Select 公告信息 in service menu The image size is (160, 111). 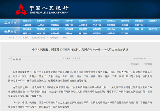55,29
